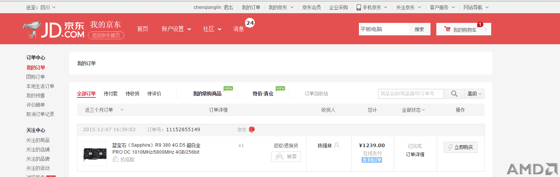This screenshot has height=177, width=560.
Task: Open 团购订单 in sidebar
Action: click(36, 77)
